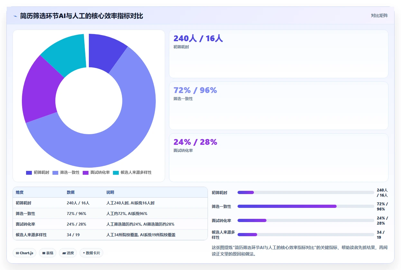Toggle 面试转化率 legend color swatch
Screen dimensions: 401x270
(x=86, y=172)
